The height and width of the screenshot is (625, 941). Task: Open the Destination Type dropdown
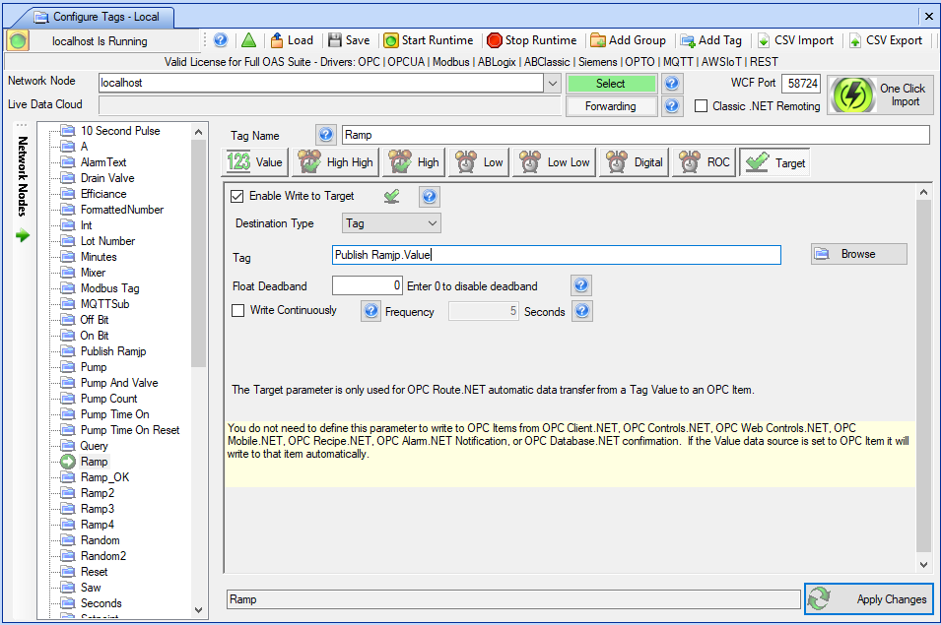(391, 222)
